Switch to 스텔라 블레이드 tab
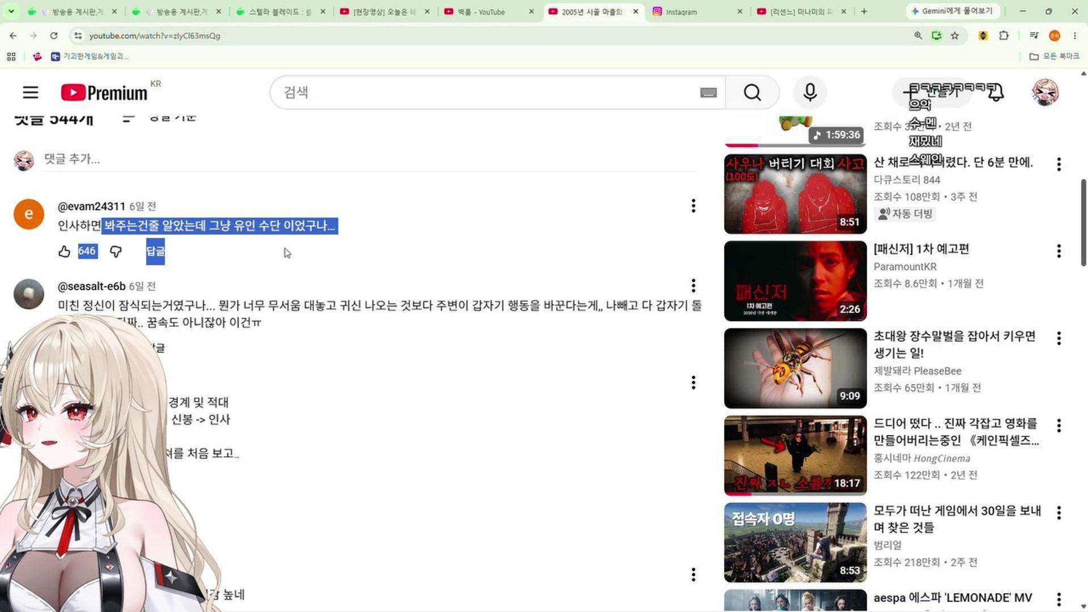The image size is (1088, 612). 281,11
